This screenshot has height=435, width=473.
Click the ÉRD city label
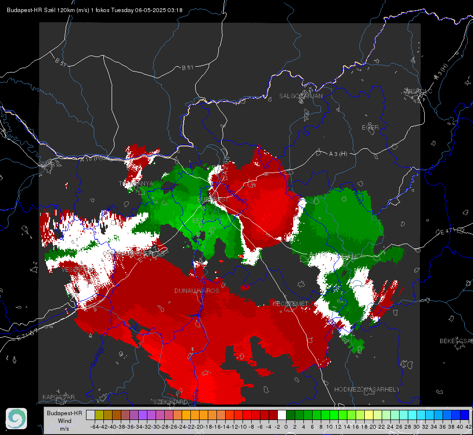(x=198, y=221)
